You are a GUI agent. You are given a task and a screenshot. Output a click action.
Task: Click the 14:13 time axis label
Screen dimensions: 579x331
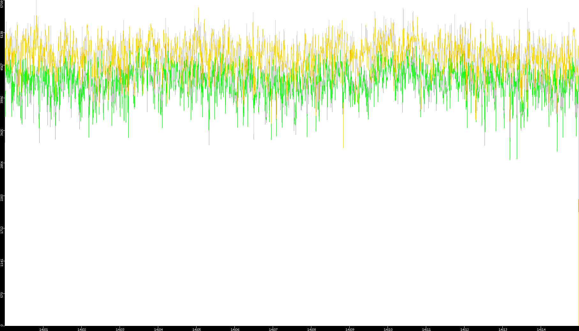click(x=503, y=329)
